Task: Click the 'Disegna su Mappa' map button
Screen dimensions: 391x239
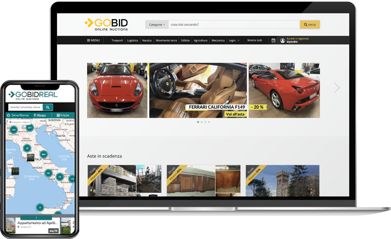Action: click(20, 122)
